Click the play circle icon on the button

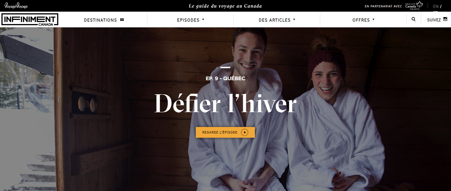tap(244, 132)
